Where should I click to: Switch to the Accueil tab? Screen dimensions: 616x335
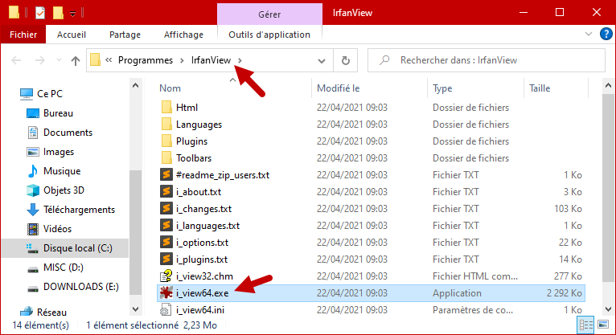[72, 35]
